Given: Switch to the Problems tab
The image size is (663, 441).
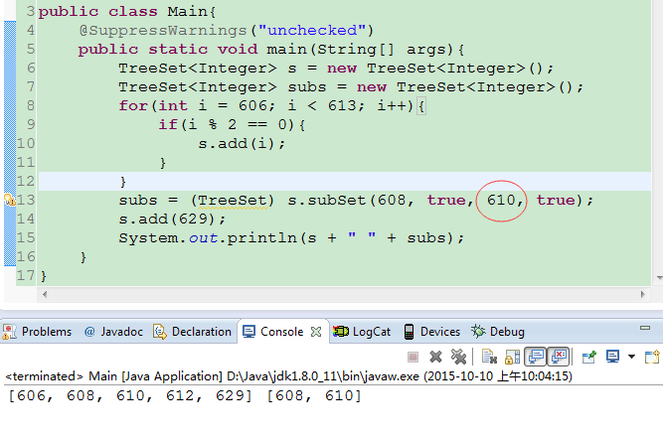Looking at the screenshot, I should [37, 332].
